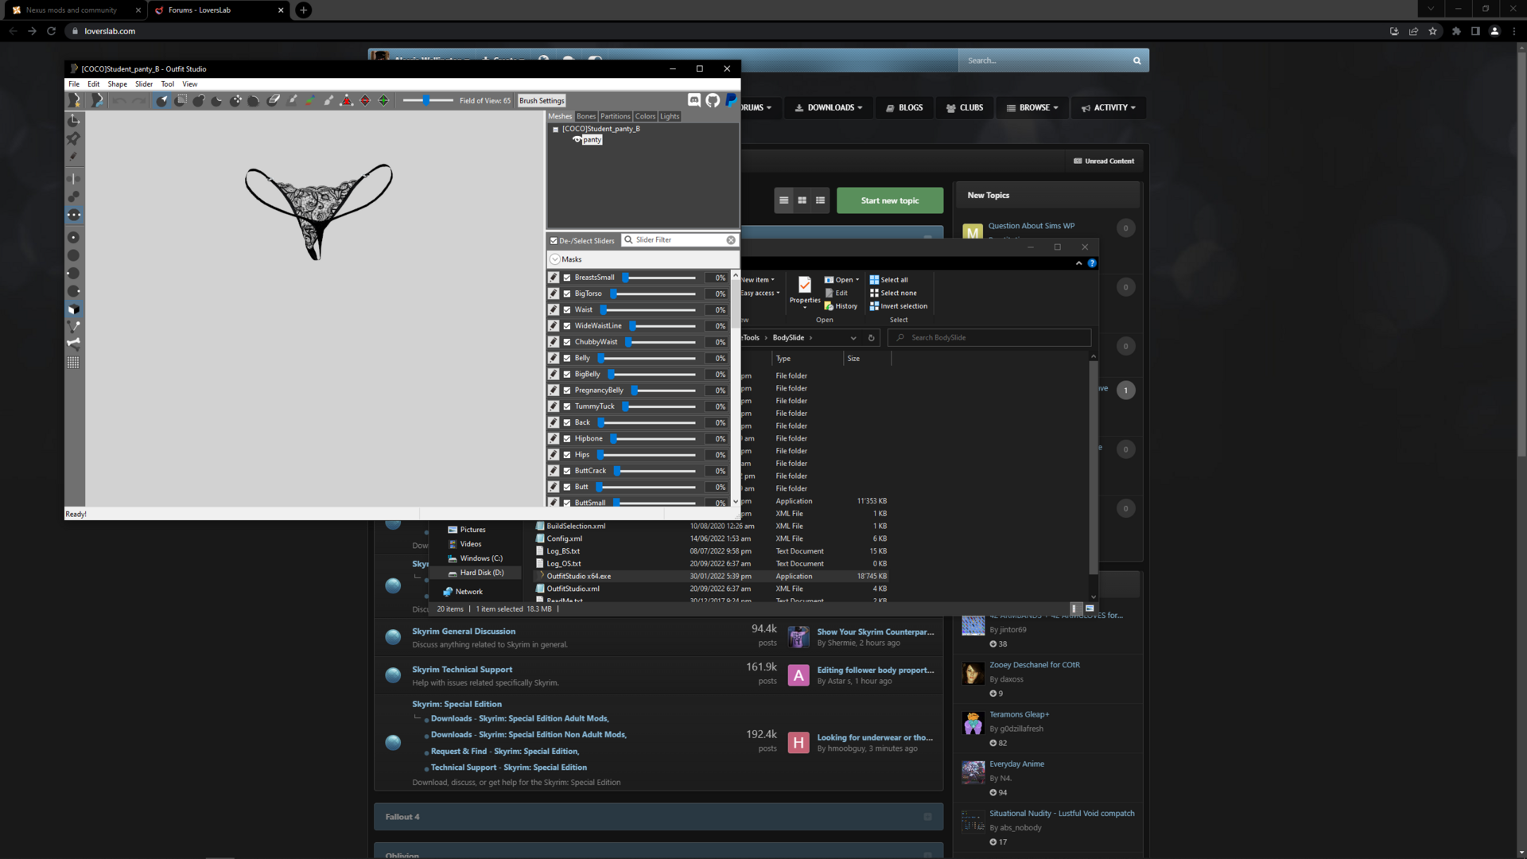Collapse the [COCO]Student_panty_B tree node
1527x859 pixels.
point(555,130)
